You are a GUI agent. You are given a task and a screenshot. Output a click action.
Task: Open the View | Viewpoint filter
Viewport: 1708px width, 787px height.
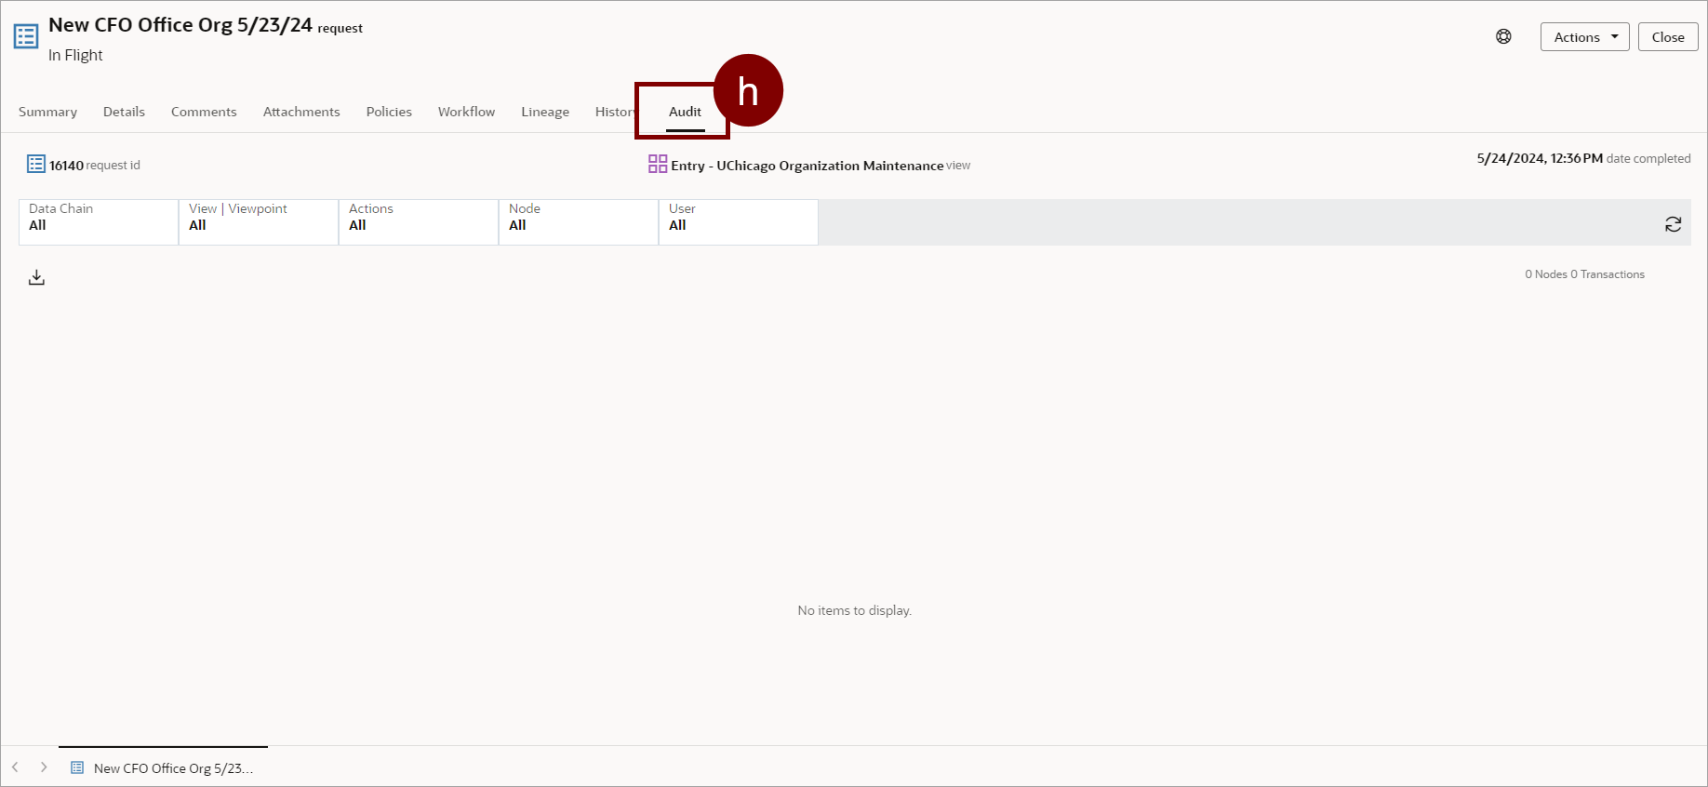point(259,222)
